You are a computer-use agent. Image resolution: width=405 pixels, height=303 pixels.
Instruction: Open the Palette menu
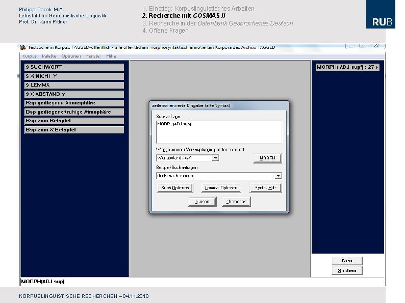click(49, 56)
